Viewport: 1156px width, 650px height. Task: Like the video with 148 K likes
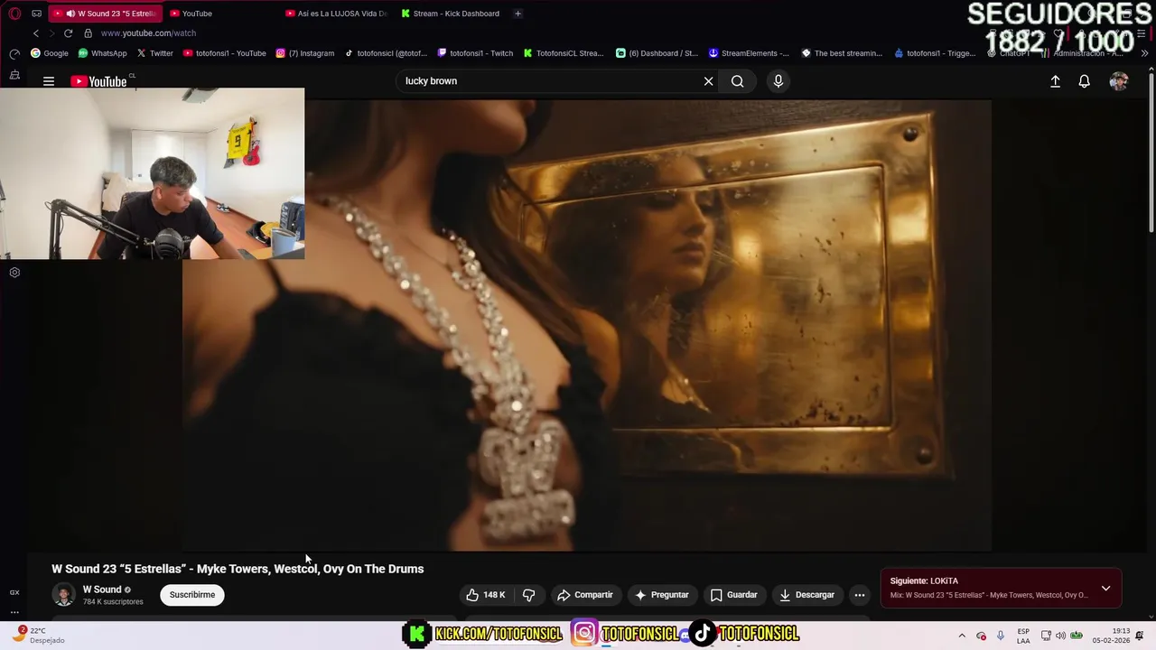(485, 595)
